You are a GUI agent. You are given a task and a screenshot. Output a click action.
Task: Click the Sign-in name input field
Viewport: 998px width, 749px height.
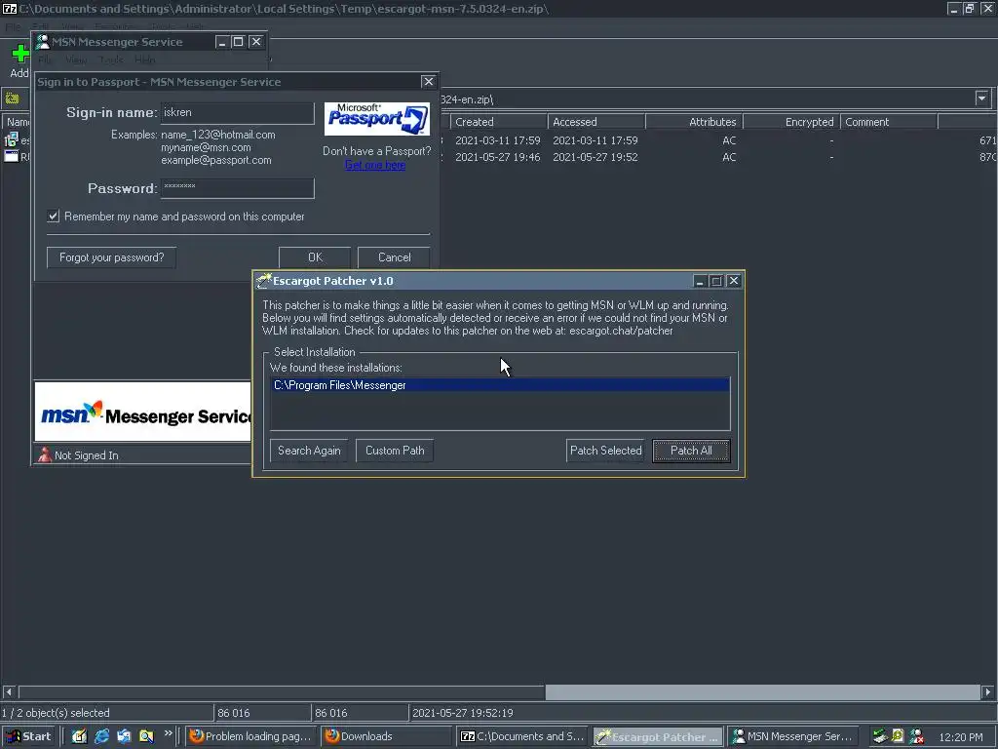pos(238,113)
